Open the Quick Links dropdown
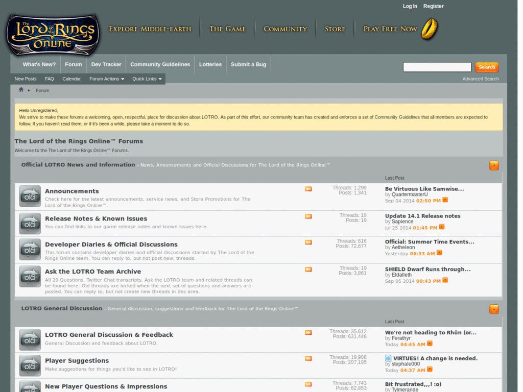 click(147, 79)
